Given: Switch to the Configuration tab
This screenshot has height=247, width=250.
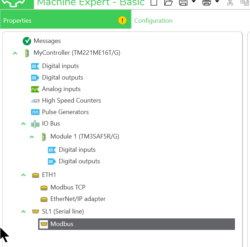Looking at the screenshot, I should [x=153, y=21].
